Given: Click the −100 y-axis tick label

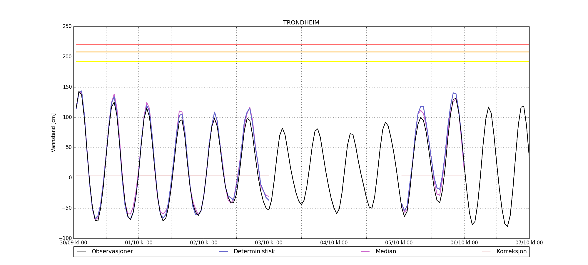Looking at the screenshot, I should tap(65, 238).
